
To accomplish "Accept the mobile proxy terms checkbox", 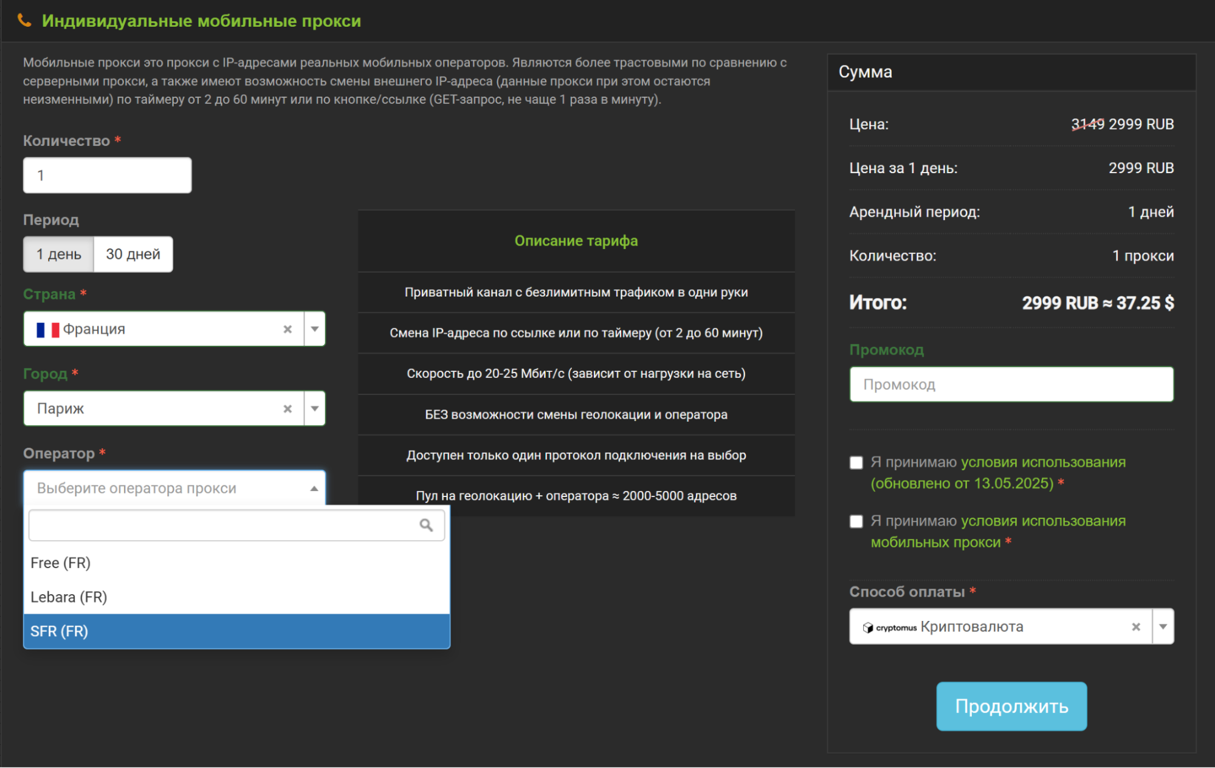I will tap(856, 522).
